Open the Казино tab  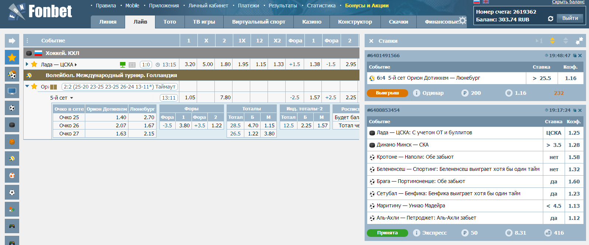point(312,22)
